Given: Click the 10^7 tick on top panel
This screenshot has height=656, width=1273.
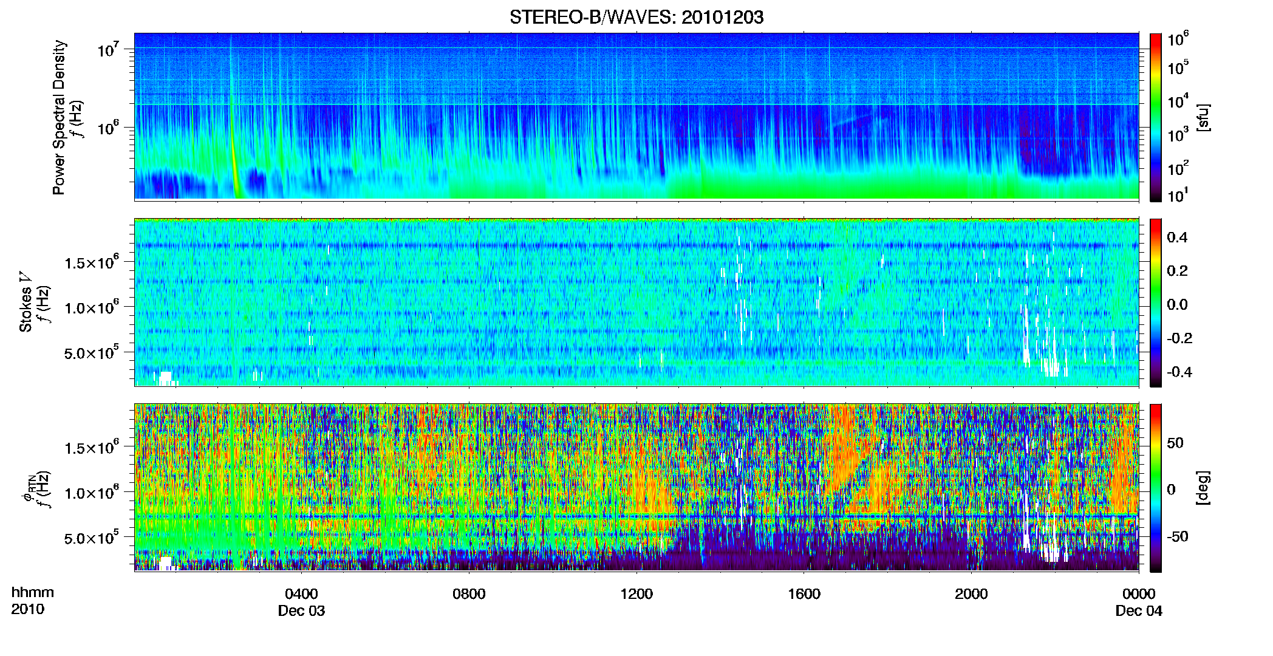Looking at the screenshot, I should [x=107, y=50].
